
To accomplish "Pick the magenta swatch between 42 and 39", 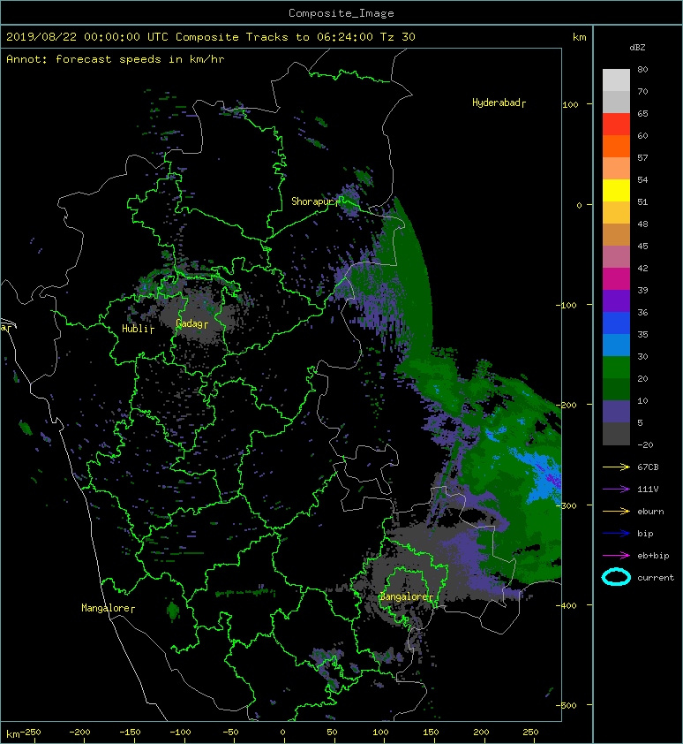I will tap(616, 279).
